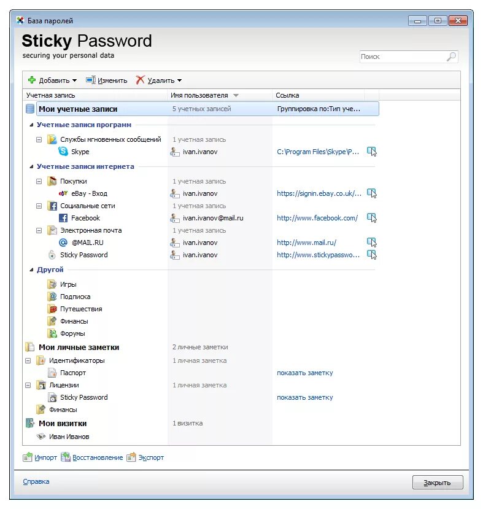
Task: Click the Иван Иванов business card icon
Action: coord(41,437)
